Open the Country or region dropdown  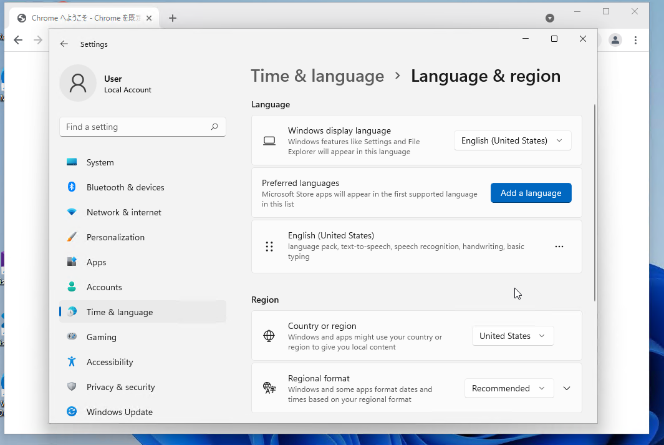[512, 336]
